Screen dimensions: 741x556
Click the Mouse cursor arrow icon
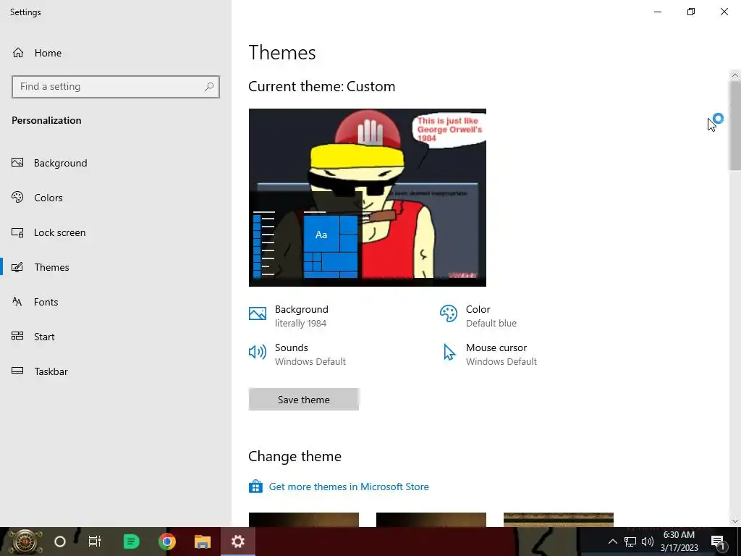pyautogui.click(x=449, y=353)
